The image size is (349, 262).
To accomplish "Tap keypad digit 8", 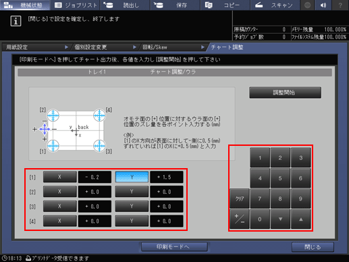I will 280,199.
